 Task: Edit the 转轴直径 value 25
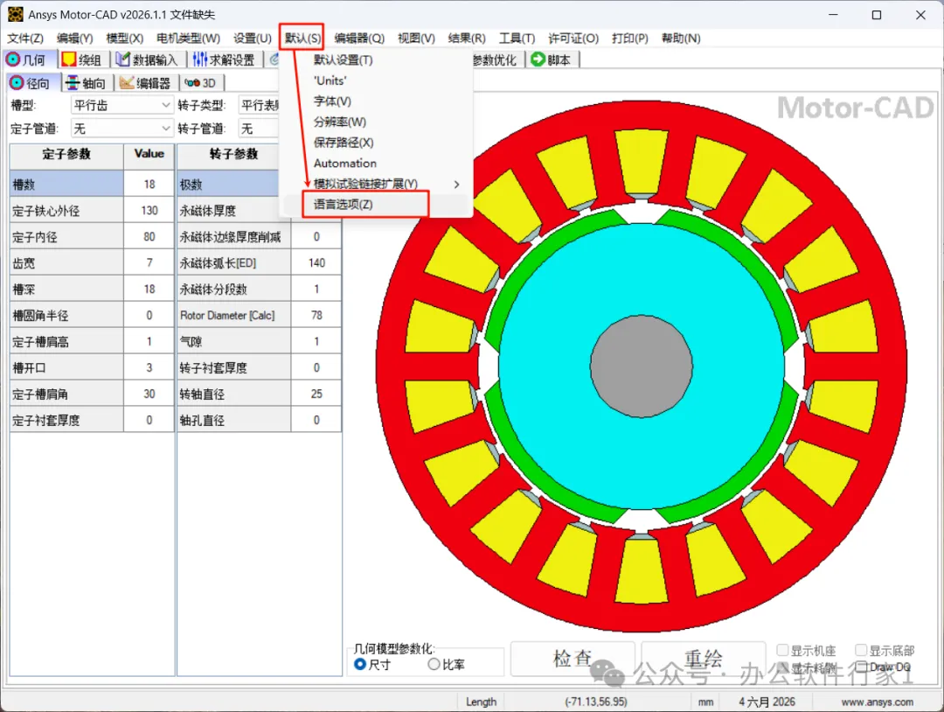[316, 394]
